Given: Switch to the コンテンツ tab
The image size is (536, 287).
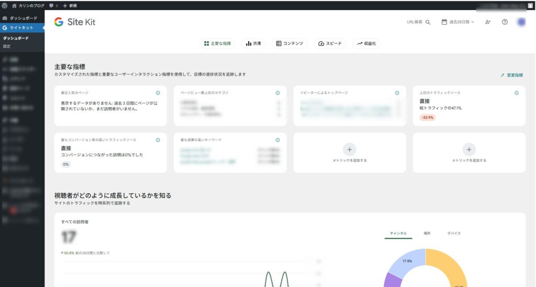Looking at the screenshot, I should (289, 43).
